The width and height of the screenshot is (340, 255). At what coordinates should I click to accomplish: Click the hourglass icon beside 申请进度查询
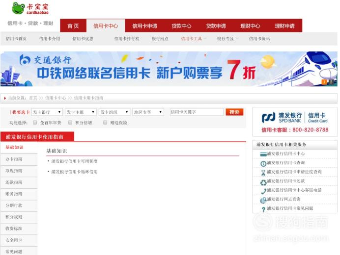click(263, 173)
